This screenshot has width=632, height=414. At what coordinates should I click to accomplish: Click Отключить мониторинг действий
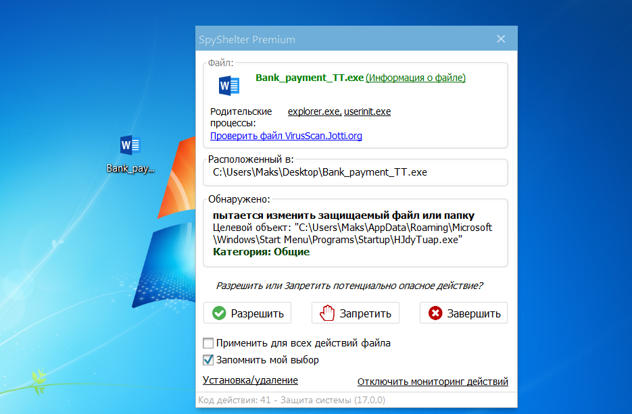tap(433, 382)
